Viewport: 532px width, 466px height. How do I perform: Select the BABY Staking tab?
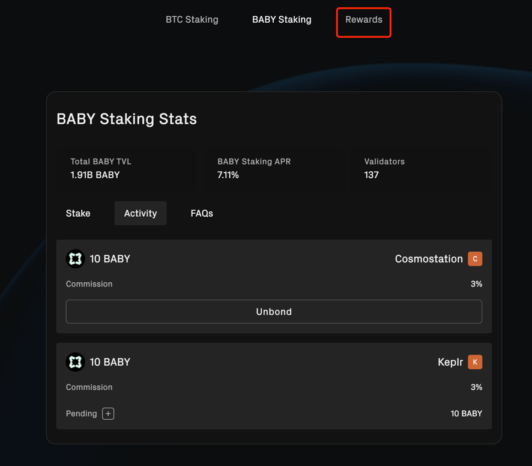point(282,19)
